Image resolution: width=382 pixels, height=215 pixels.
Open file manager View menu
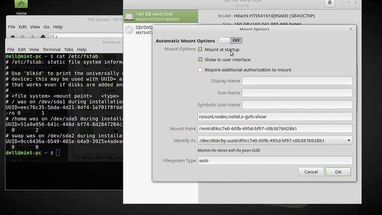35,27
